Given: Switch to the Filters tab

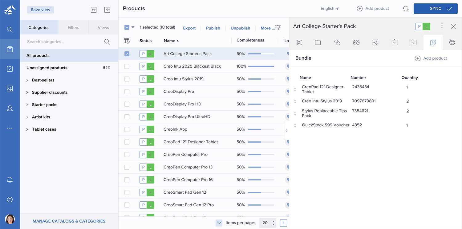Looking at the screenshot, I should [73, 27].
